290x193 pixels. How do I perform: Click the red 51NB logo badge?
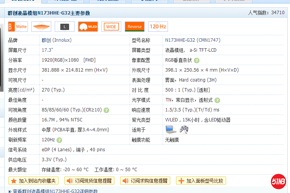click(x=279, y=181)
